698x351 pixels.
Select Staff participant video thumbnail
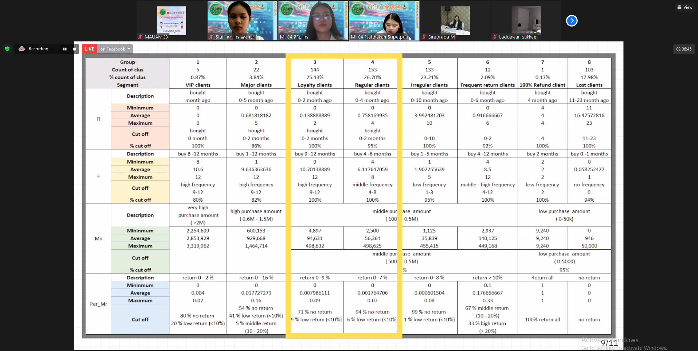(x=242, y=21)
